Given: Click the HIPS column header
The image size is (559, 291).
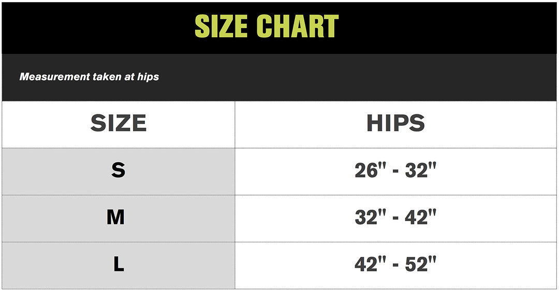Looking at the screenshot, I should coord(395,123).
